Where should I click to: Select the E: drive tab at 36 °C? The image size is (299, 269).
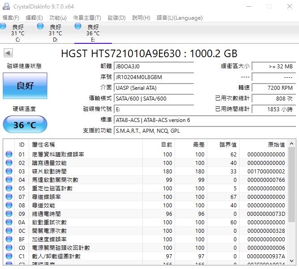[x=93, y=33]
